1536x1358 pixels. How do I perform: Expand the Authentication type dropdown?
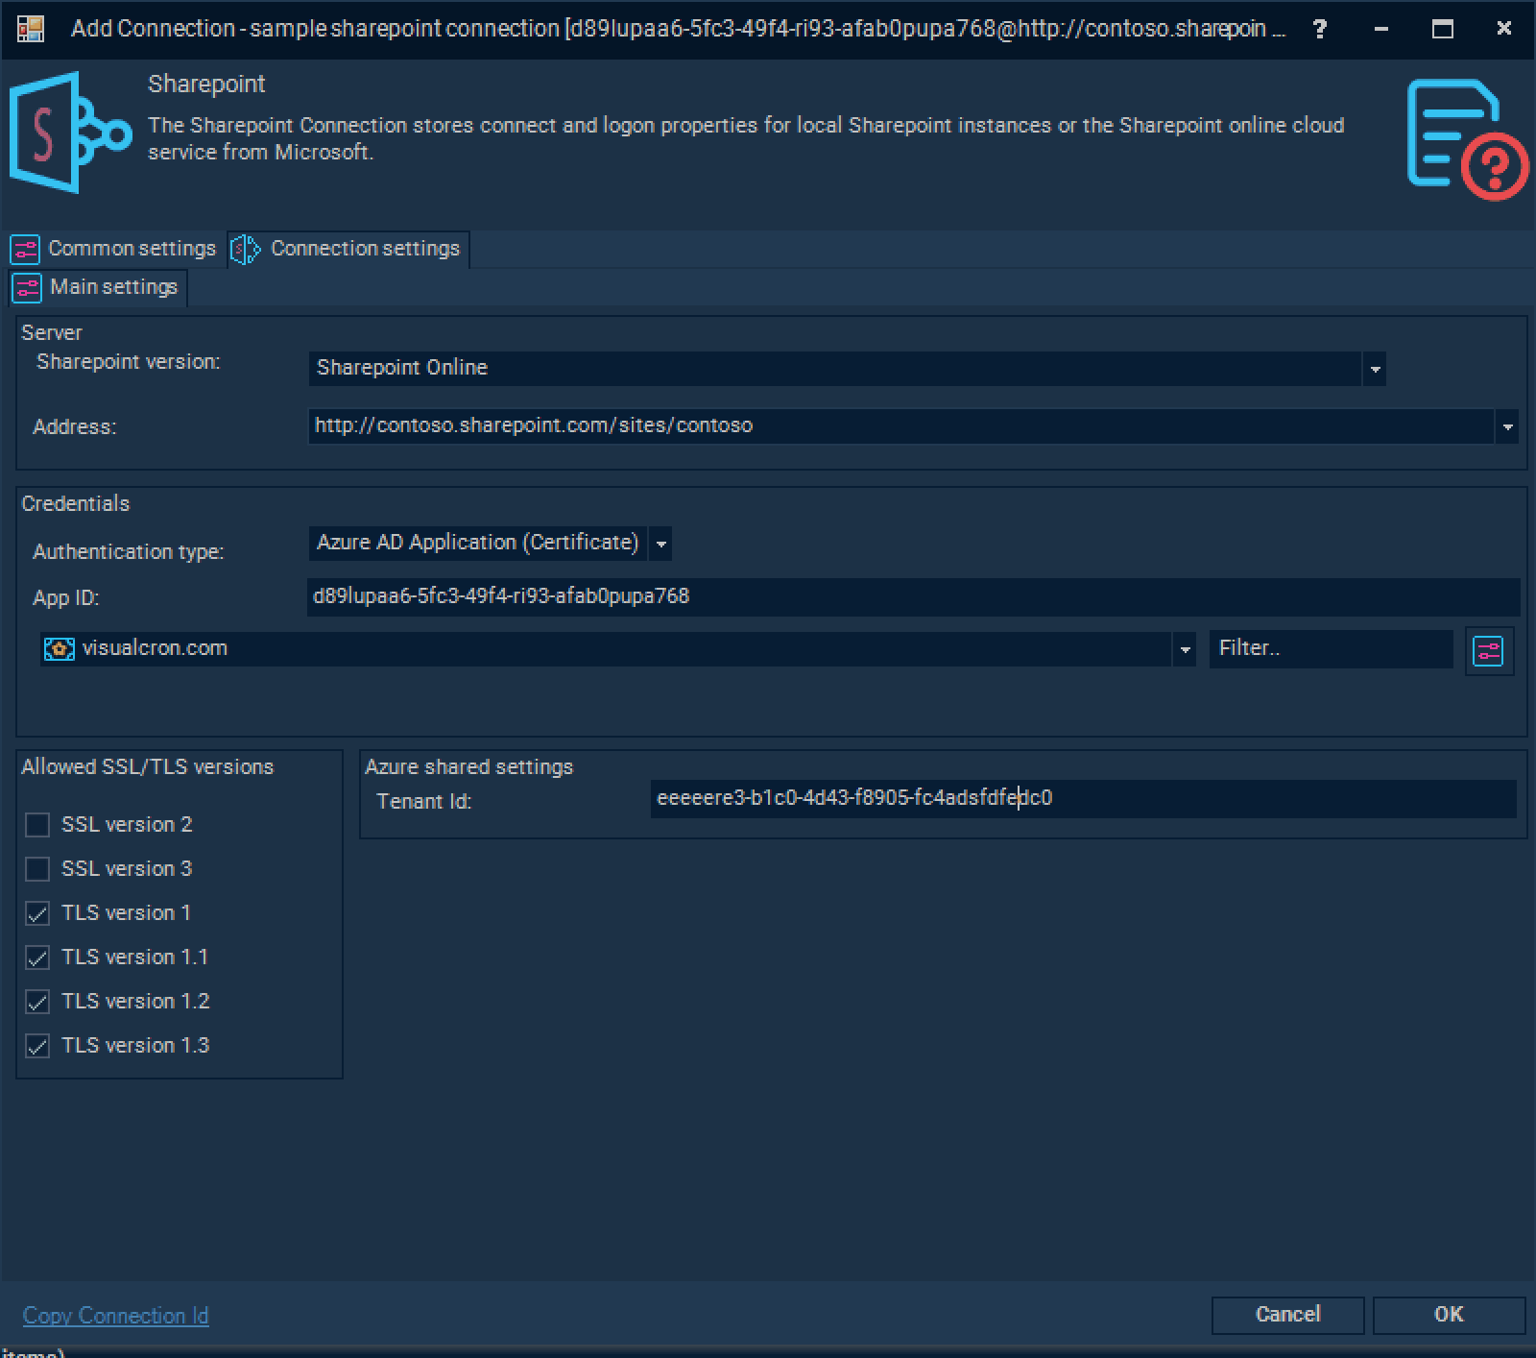click(x=660, y=544)
